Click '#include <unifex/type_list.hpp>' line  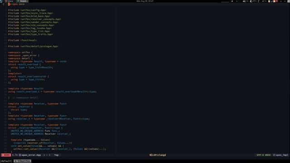[29, 31]
